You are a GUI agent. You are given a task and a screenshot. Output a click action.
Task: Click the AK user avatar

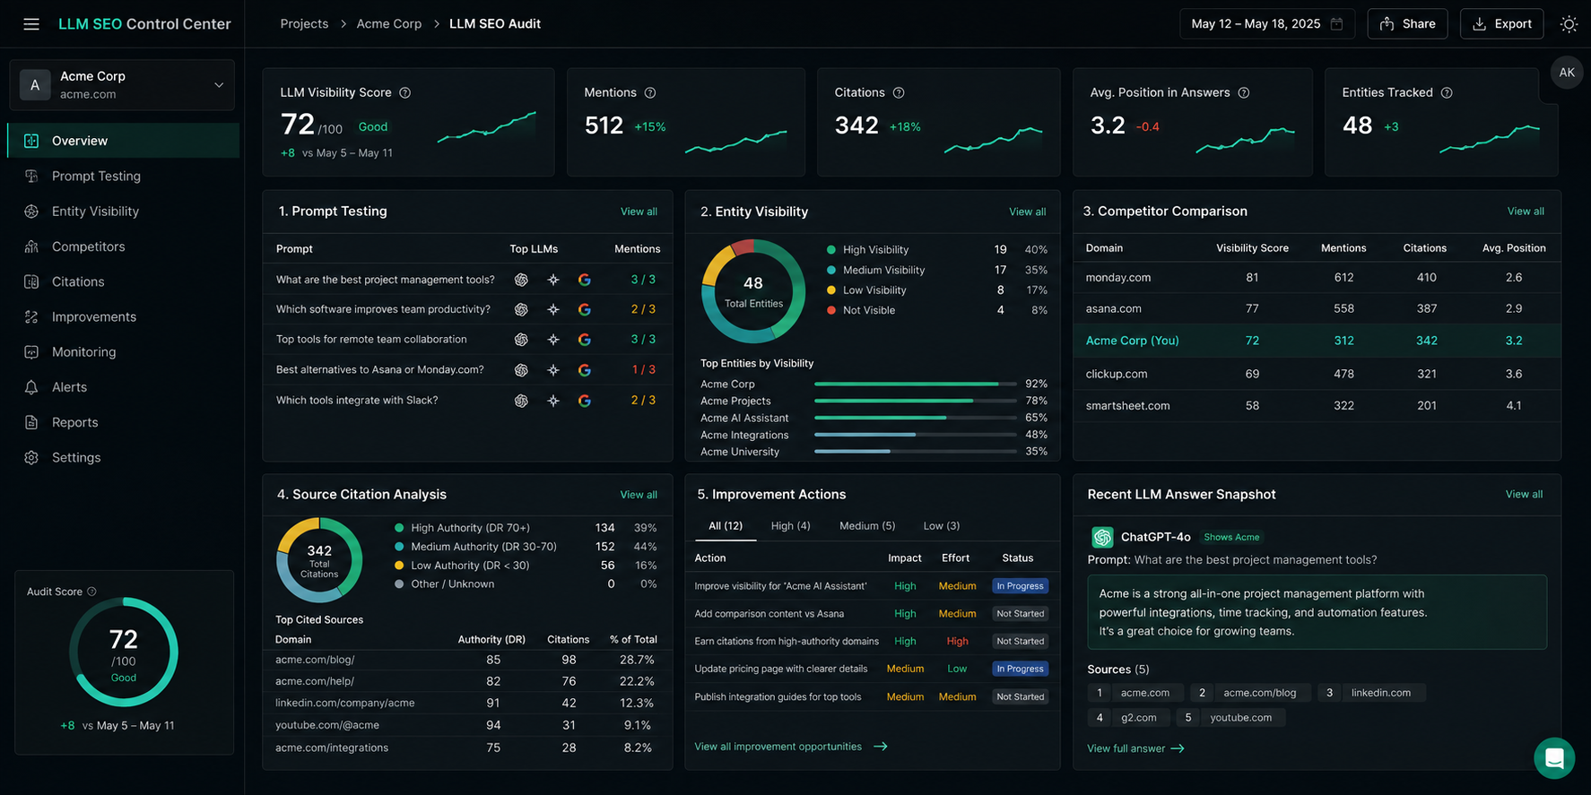tap(1567, 73)
